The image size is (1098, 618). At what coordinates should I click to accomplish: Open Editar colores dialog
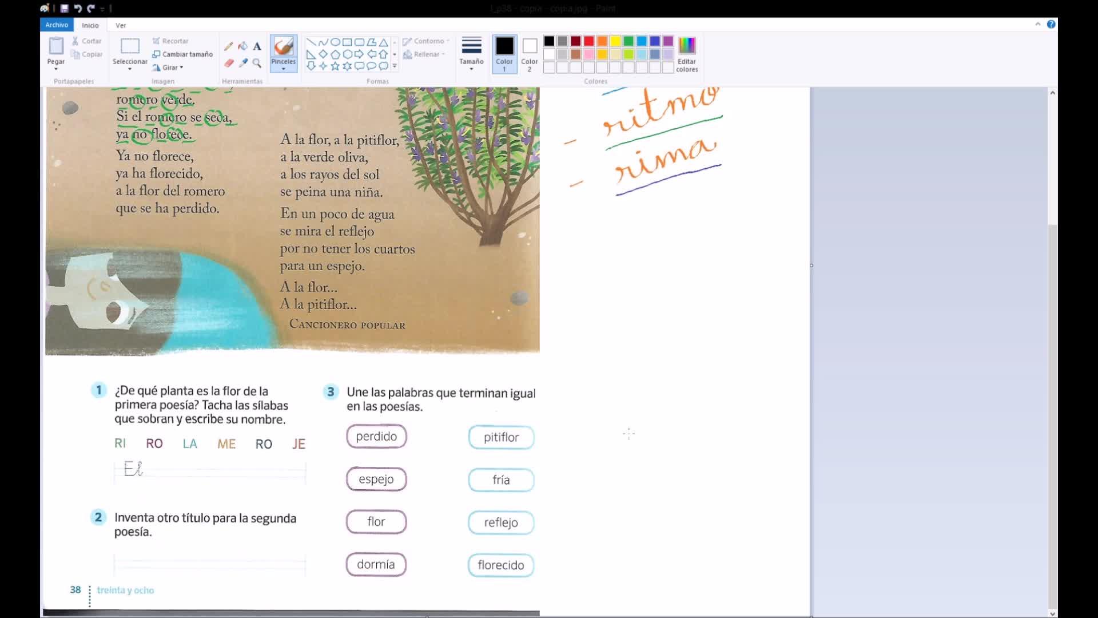coord(686,54)
